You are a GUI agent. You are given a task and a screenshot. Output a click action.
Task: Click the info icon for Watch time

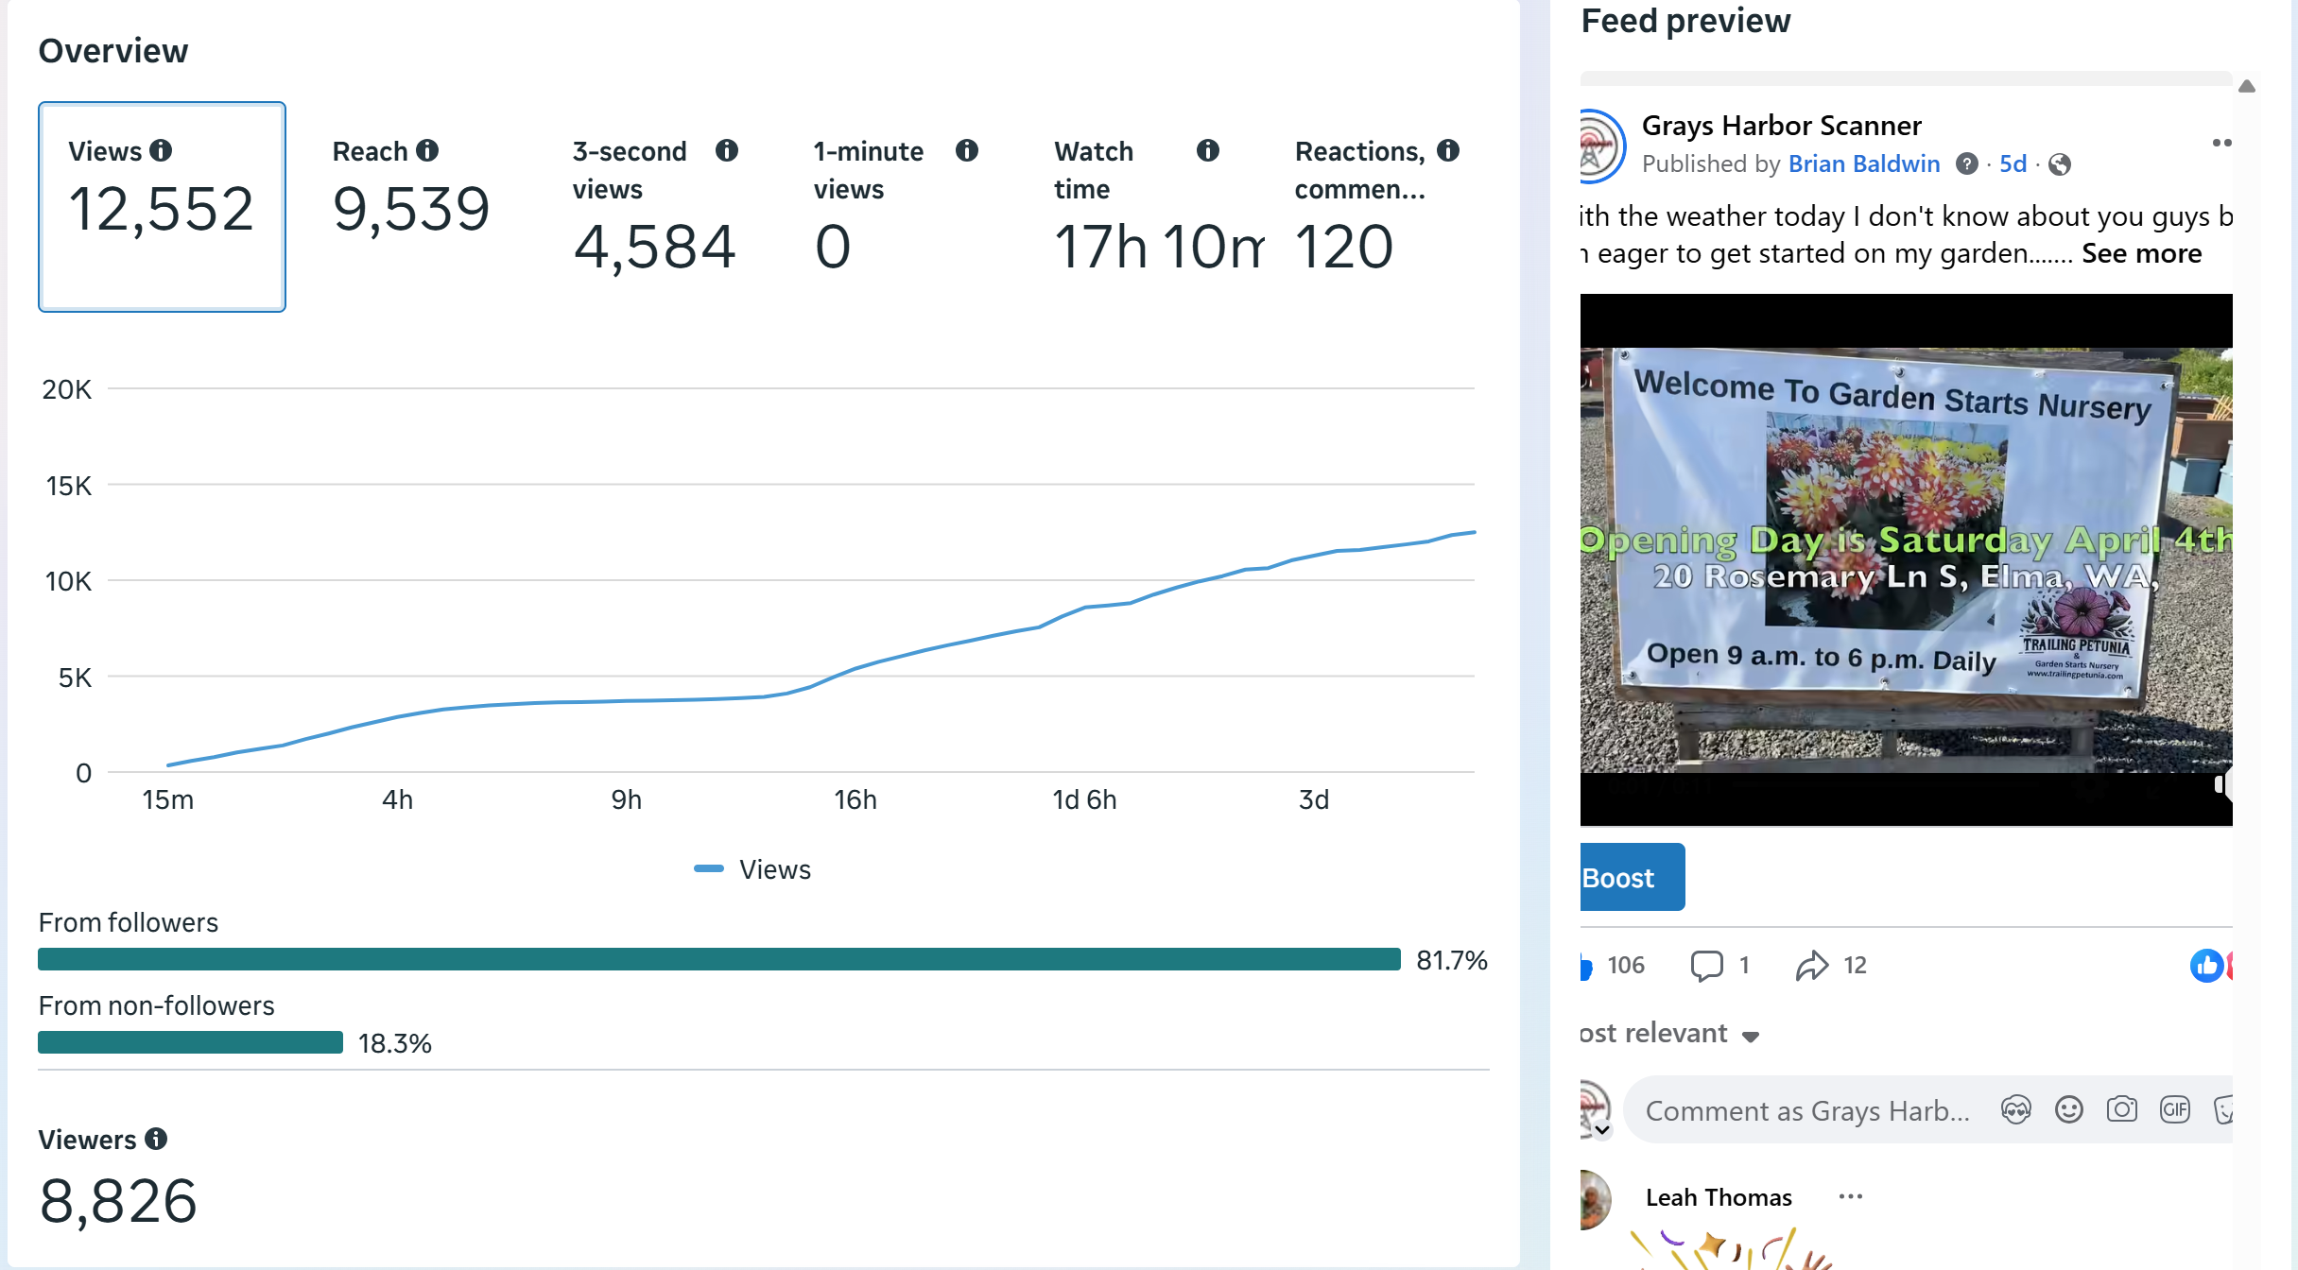click(x=1207, y=150)
